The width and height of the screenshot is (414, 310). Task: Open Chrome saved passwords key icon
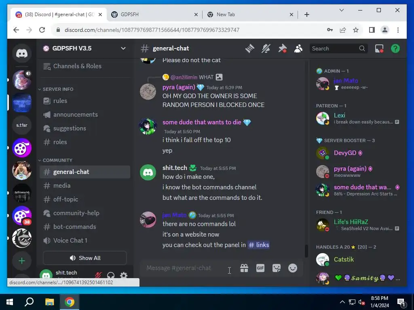coord(330,30)
